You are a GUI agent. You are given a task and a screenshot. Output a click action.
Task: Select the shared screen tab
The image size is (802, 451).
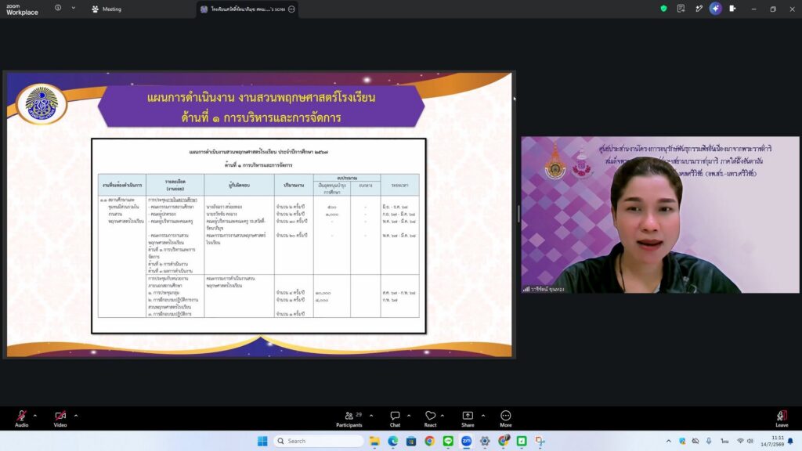[x=243, y=9]
